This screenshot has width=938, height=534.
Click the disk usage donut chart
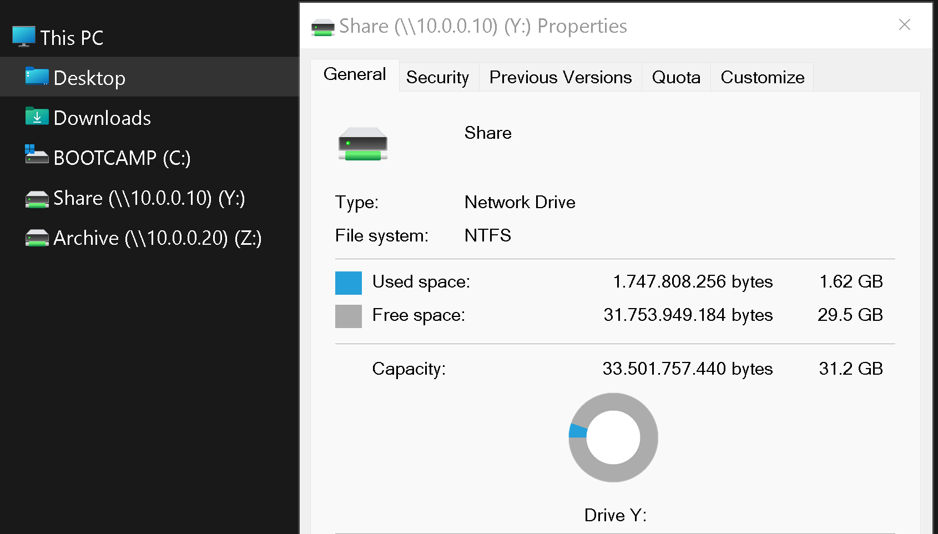click(x=613, y=437)
